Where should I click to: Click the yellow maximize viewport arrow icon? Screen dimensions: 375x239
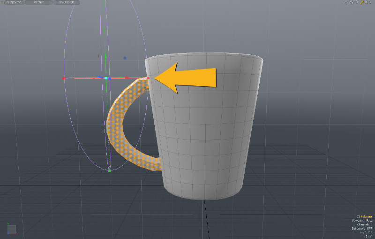click(361, 2)
